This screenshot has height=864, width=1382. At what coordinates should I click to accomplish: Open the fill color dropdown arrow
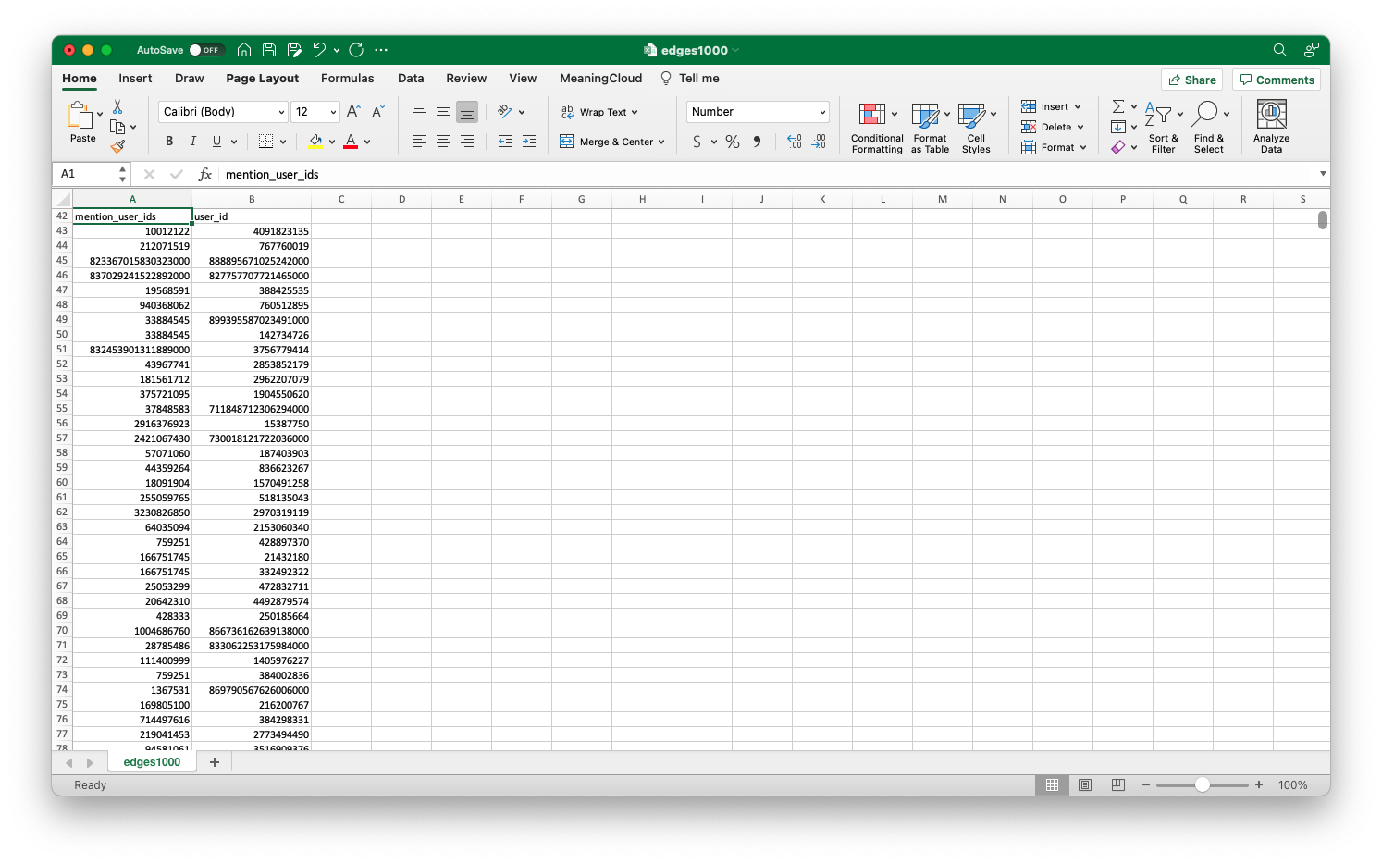pos(330,142)
